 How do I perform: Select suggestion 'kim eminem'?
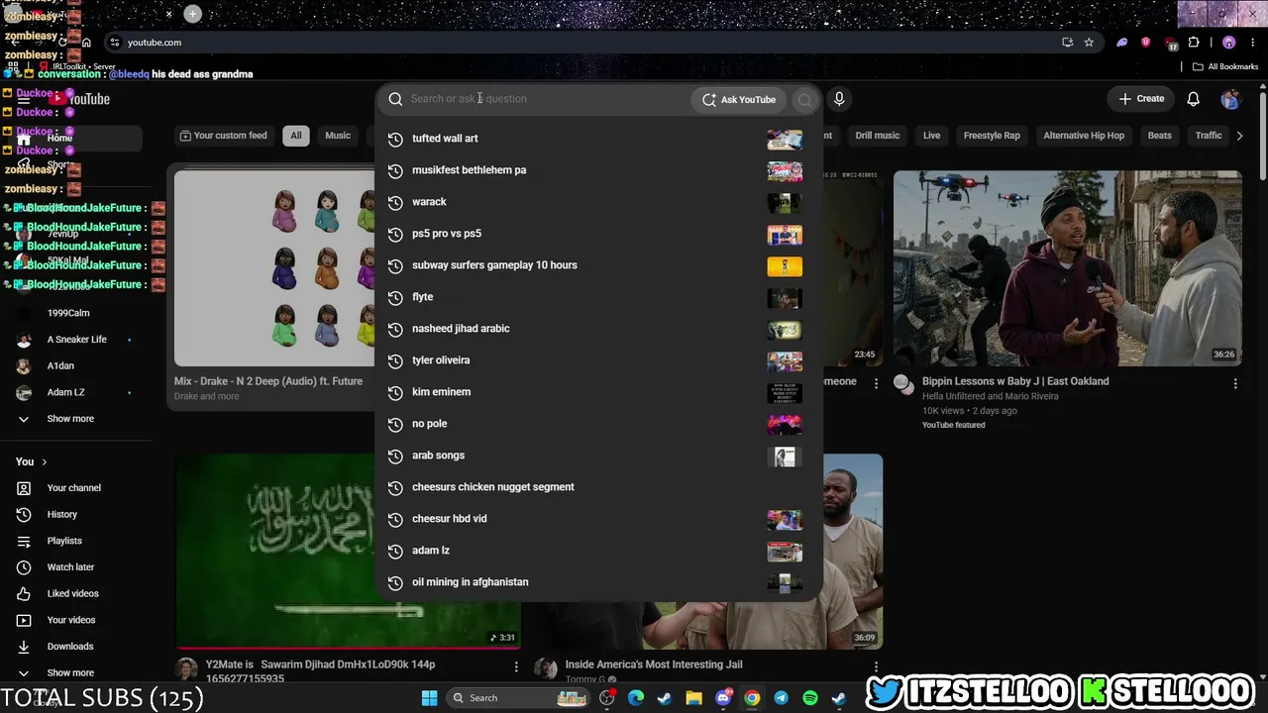[598, 392]
